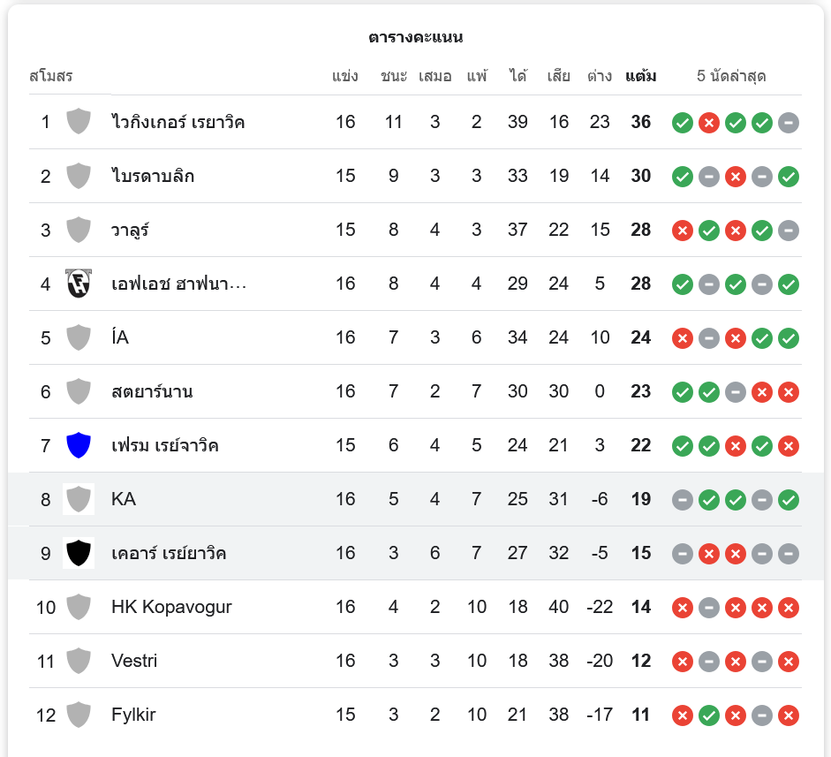Screen dimensions: 831x757
Task: Click KA's latest green win icon
Action: pyautogui.click(x=788, y=499)
